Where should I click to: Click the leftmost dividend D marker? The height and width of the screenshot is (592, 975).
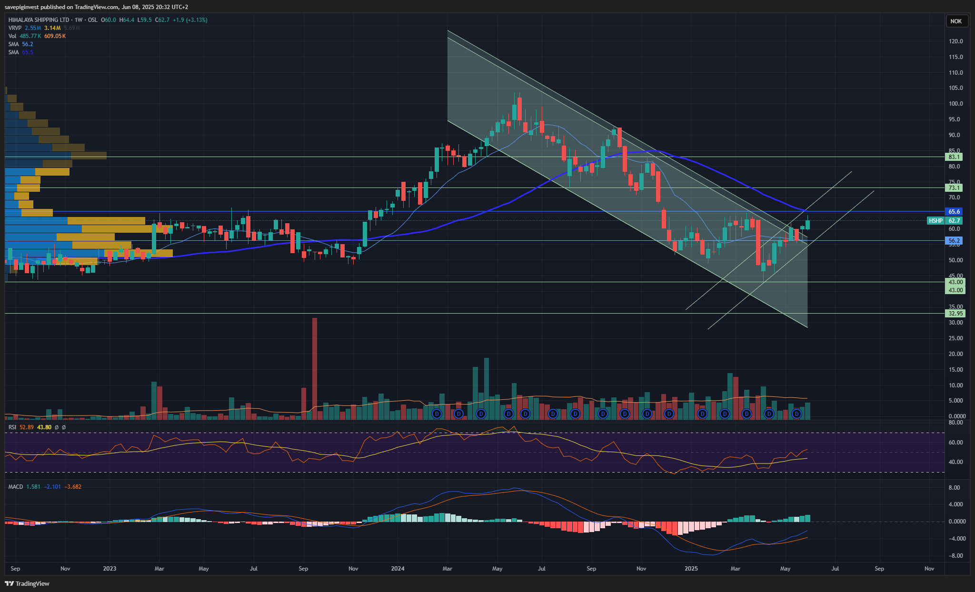coord(437,414)
